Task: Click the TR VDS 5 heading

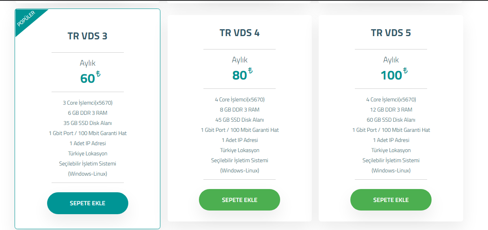Action: (x=391, y=33)
